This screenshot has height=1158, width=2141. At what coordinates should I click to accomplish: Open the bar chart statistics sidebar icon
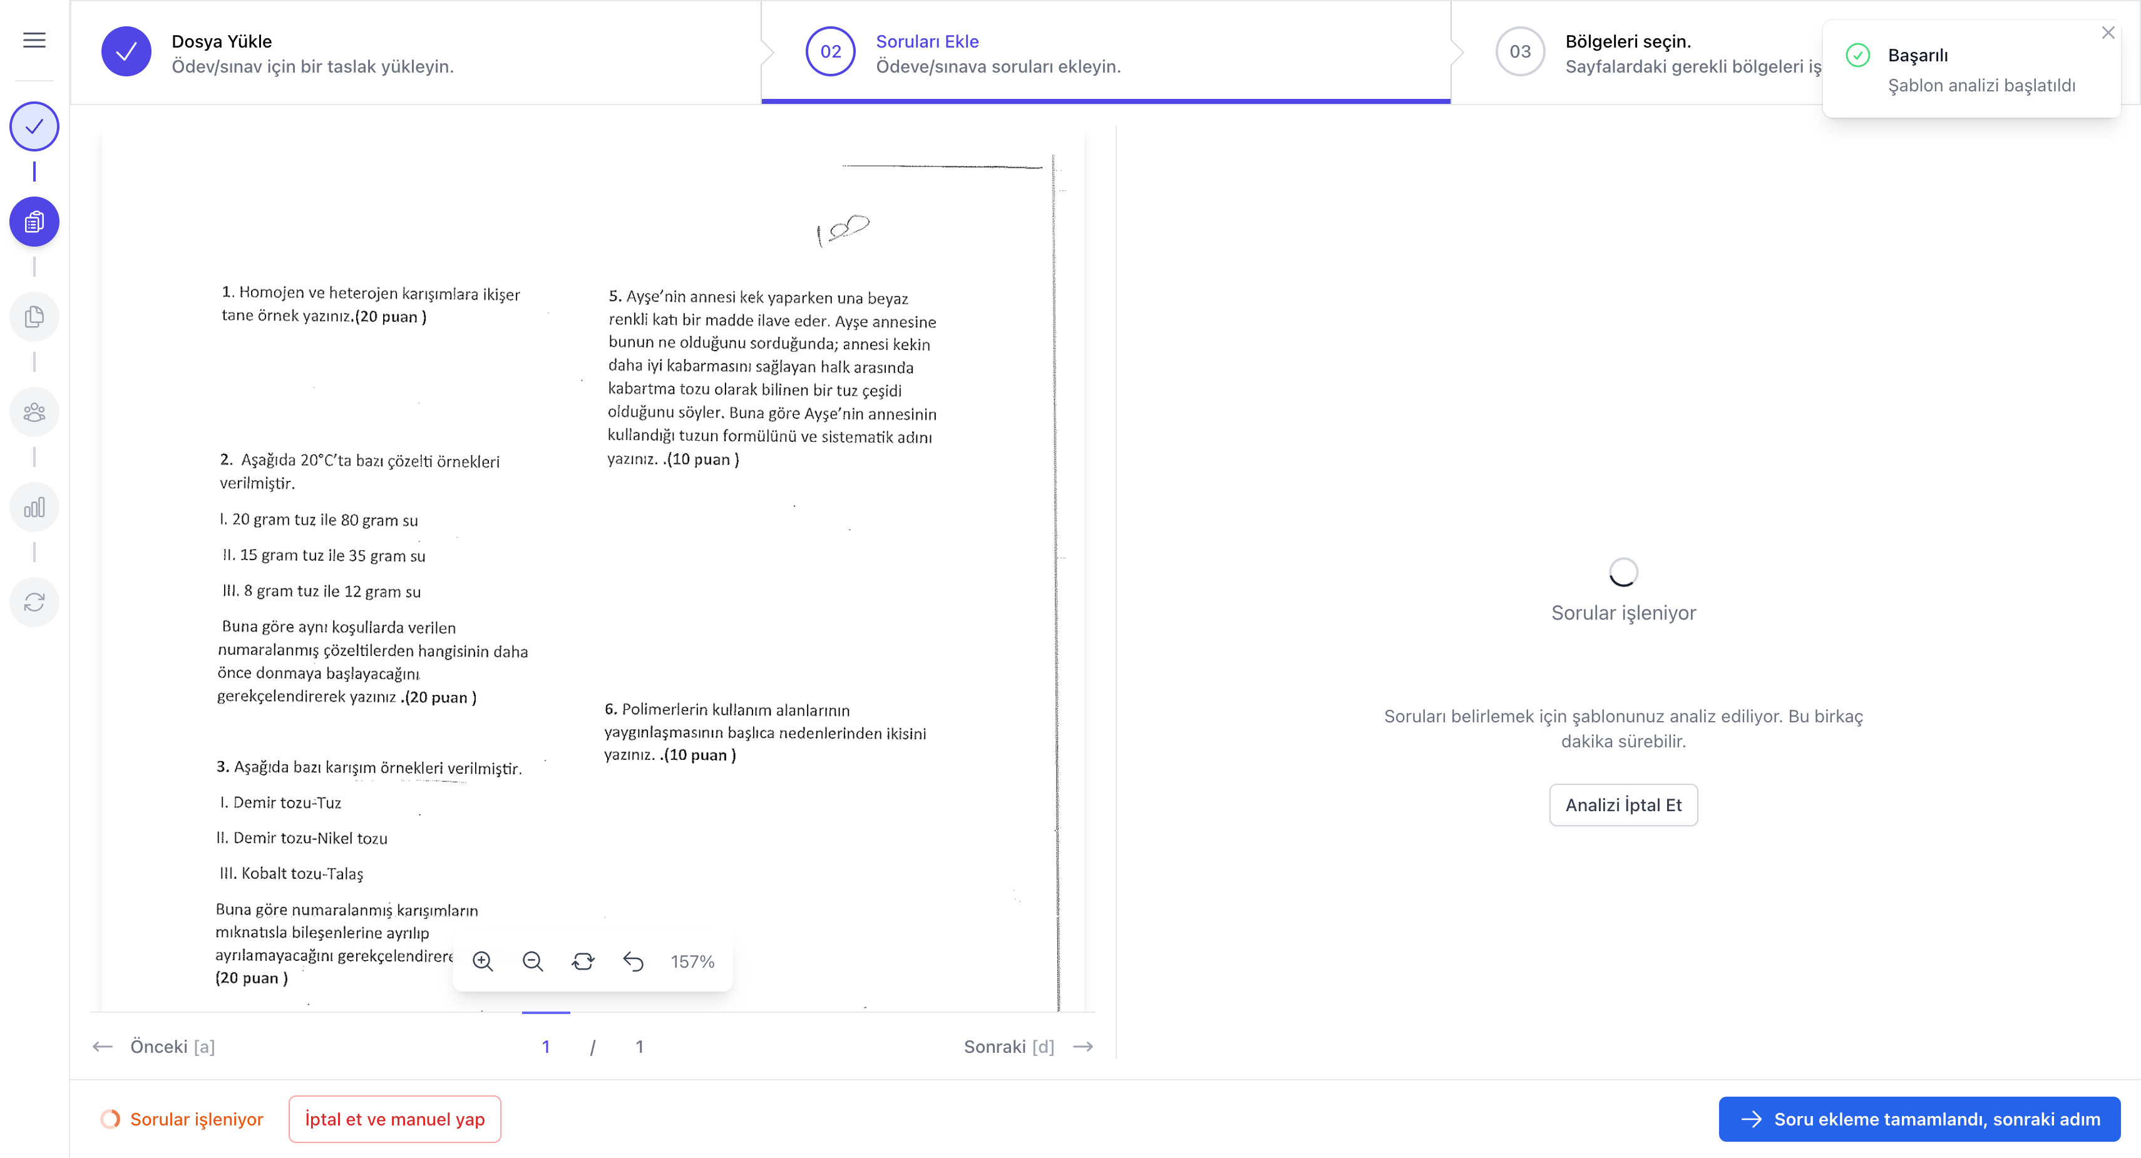(34, 507)
